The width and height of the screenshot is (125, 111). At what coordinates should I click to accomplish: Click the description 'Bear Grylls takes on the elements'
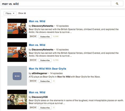[x=76, y=102]
